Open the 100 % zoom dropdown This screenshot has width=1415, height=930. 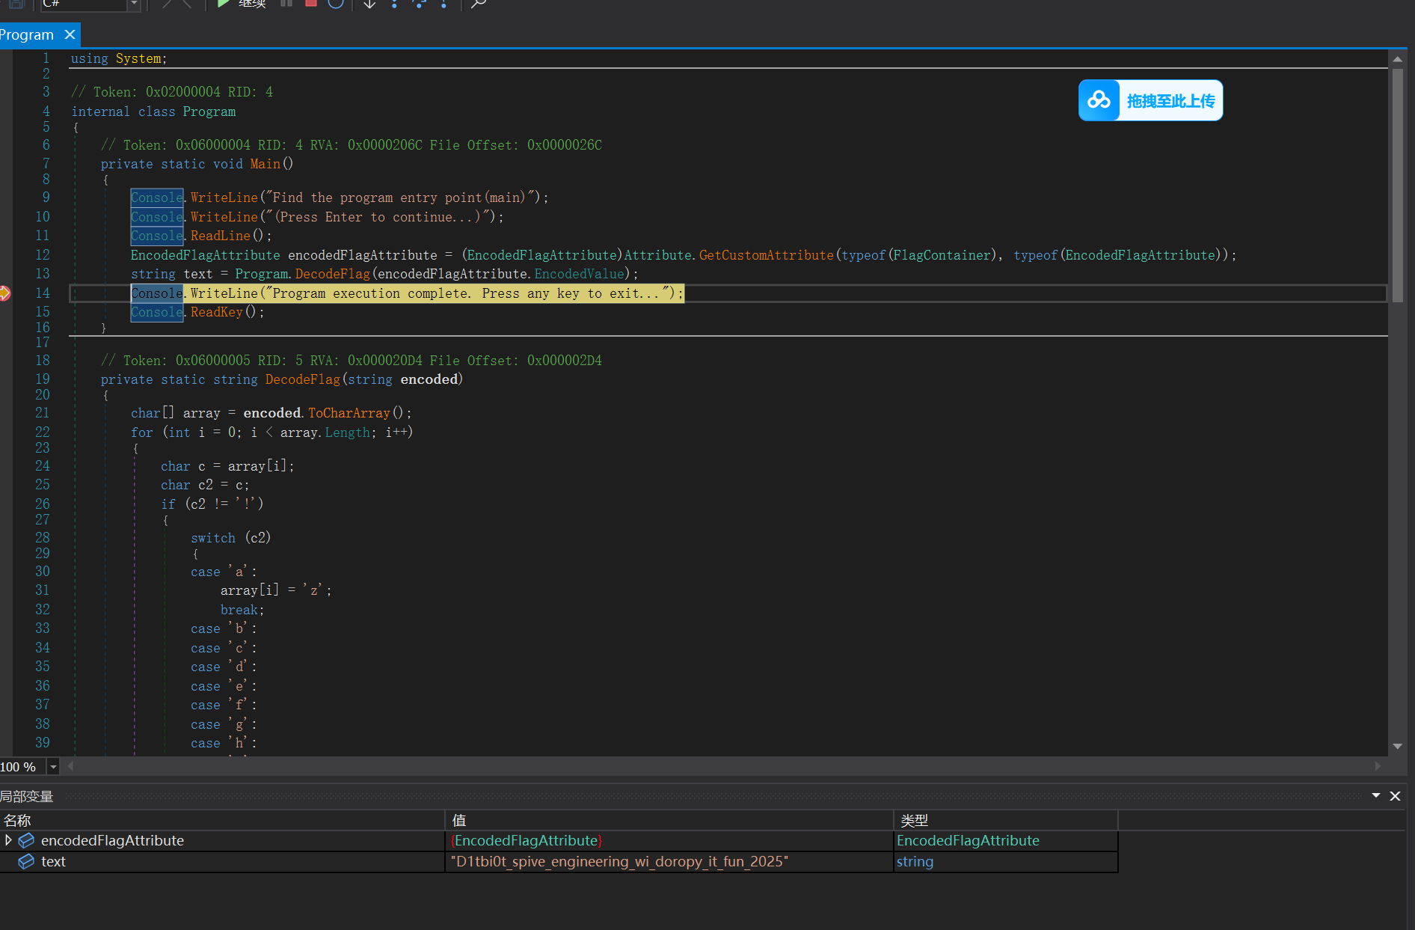point(53,767)
